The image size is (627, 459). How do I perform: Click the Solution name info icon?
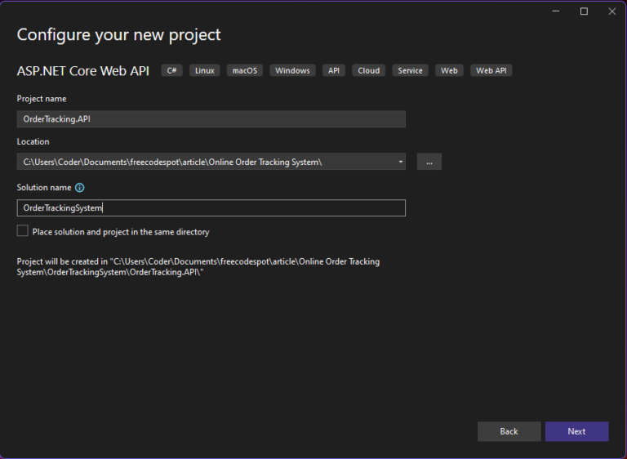(79, 188)
